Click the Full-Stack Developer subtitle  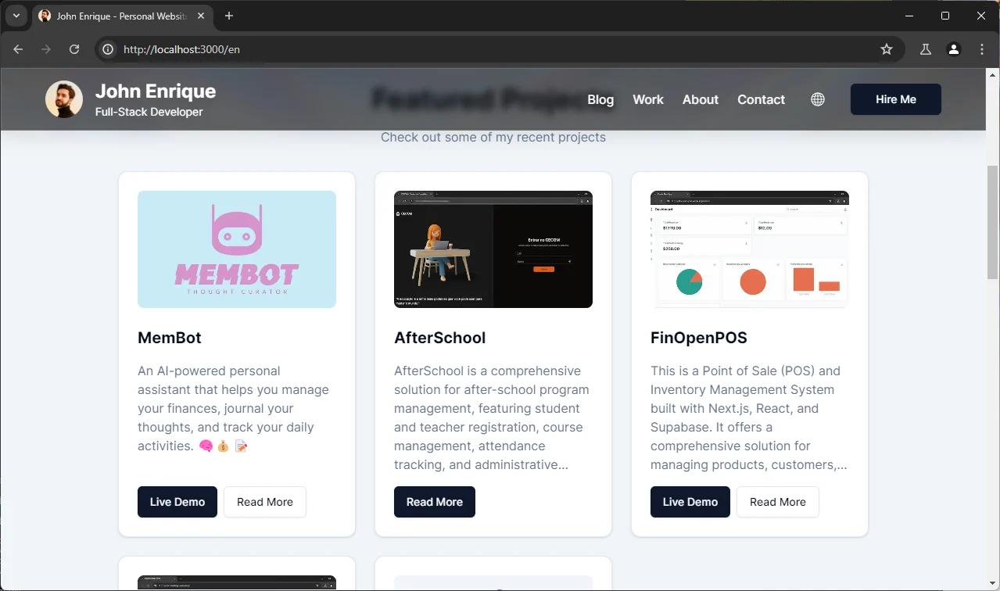click(149, 112)
